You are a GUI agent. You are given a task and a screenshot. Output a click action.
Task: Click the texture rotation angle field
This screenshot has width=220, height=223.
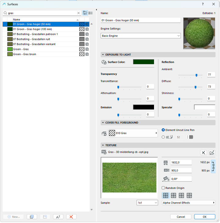181,179
